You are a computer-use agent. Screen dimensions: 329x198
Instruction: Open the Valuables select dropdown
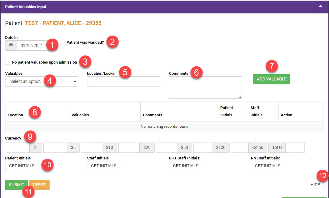(x=41, y=81)
